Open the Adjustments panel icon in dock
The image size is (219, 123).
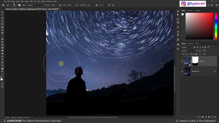point(178,44)
